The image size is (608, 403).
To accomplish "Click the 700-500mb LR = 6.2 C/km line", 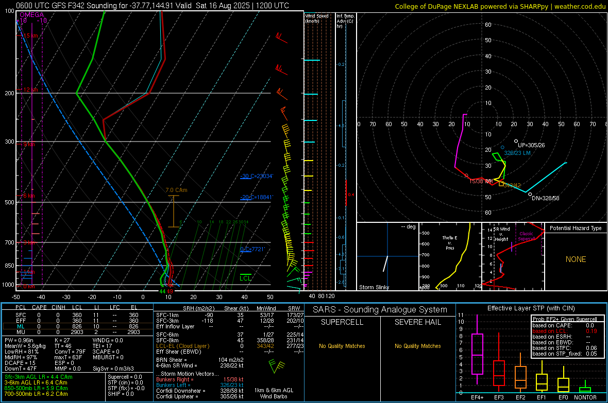I will (x=36, y=394).
